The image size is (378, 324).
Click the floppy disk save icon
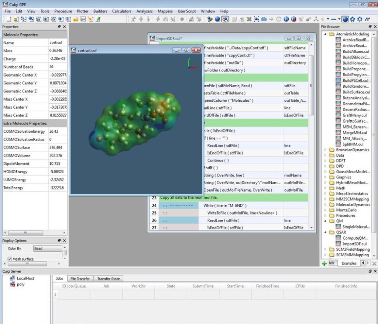tap(83, 19)
